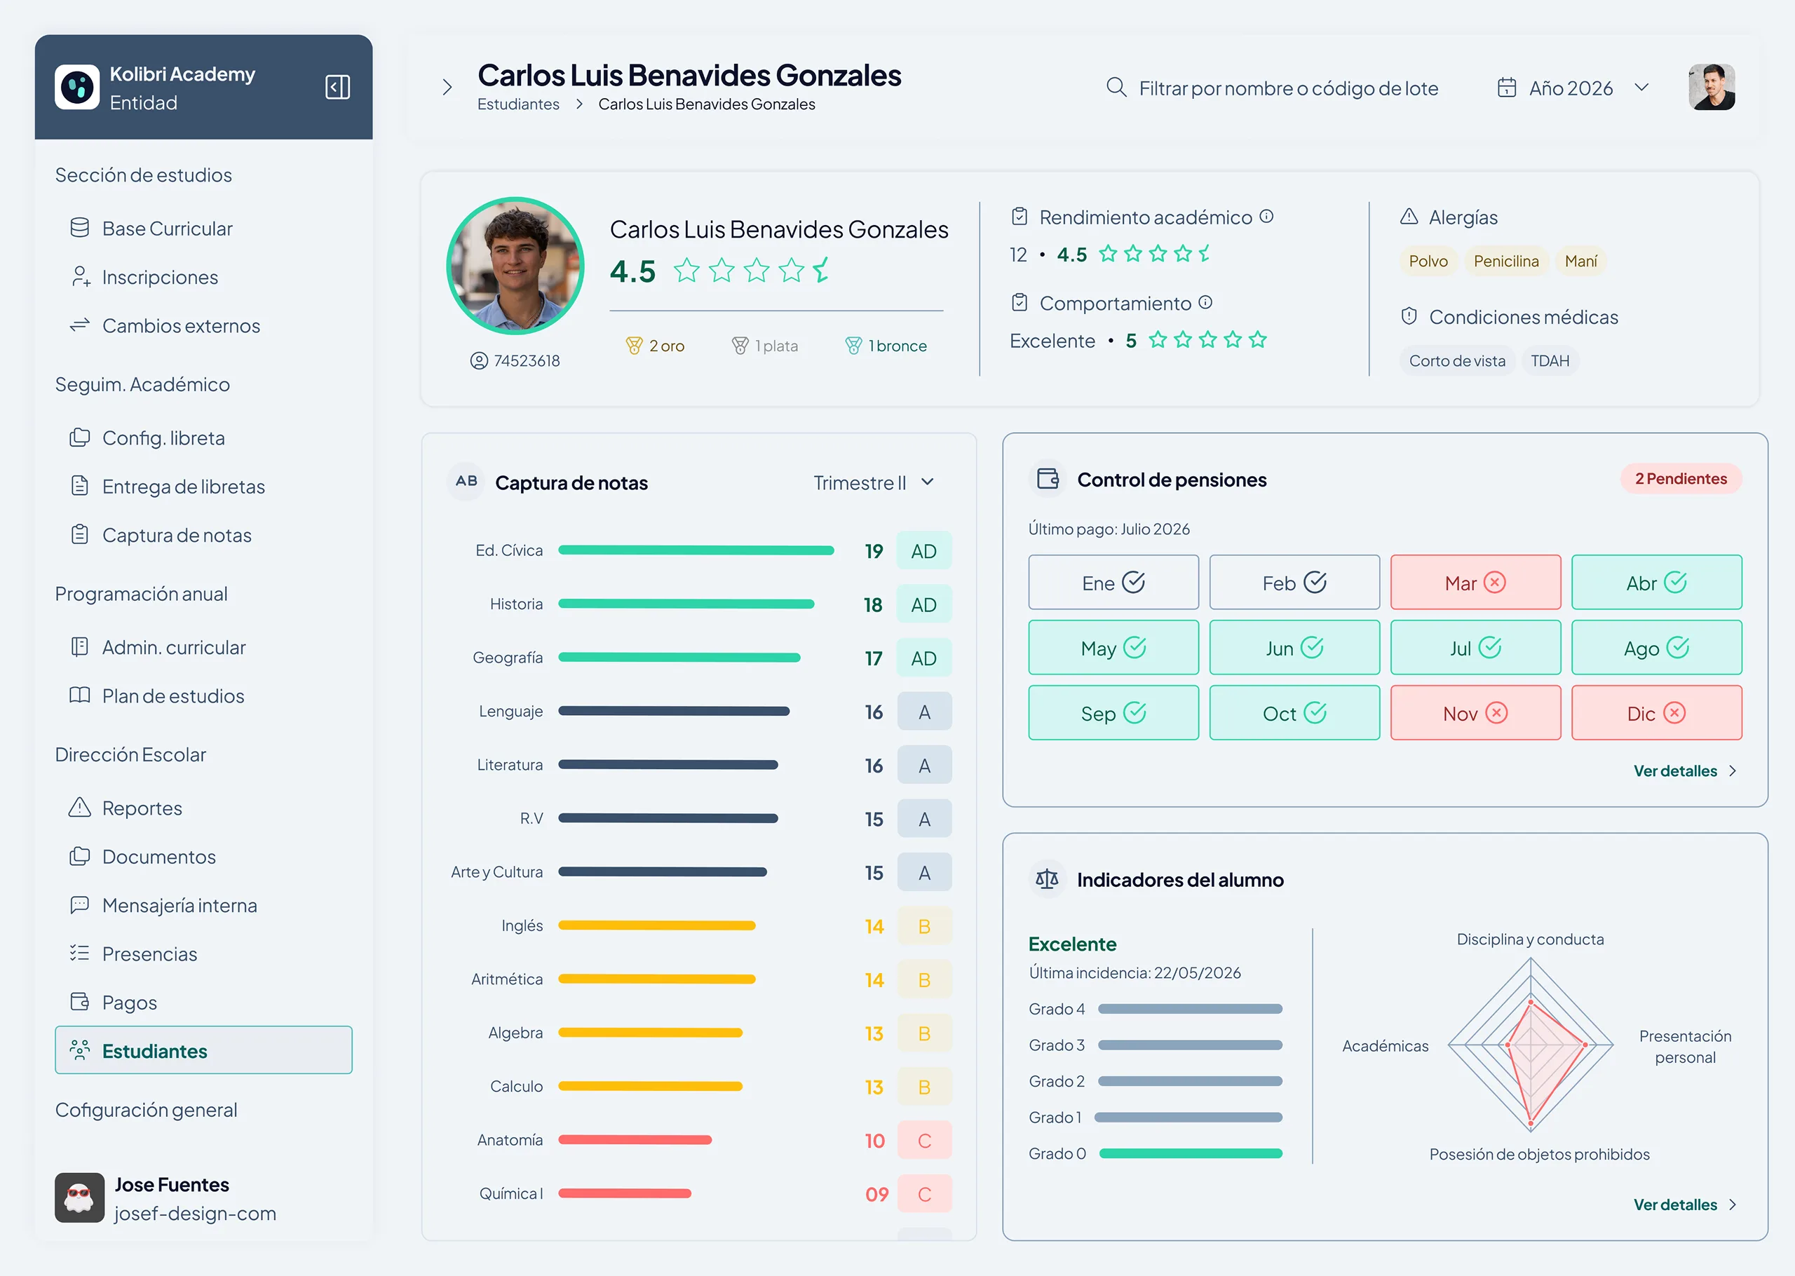This screenshot has width=1795, height=1276.
Task: Toggle the Ene paid pension month
Action: tap(1113, 582)
